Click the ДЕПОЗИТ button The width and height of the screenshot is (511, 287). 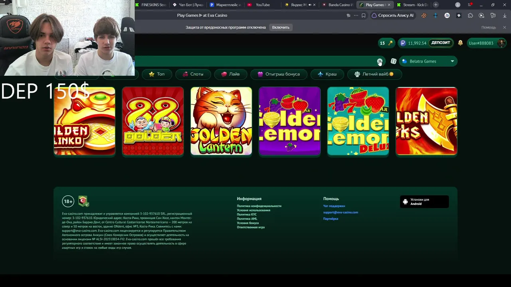click(x=441, y=43)
